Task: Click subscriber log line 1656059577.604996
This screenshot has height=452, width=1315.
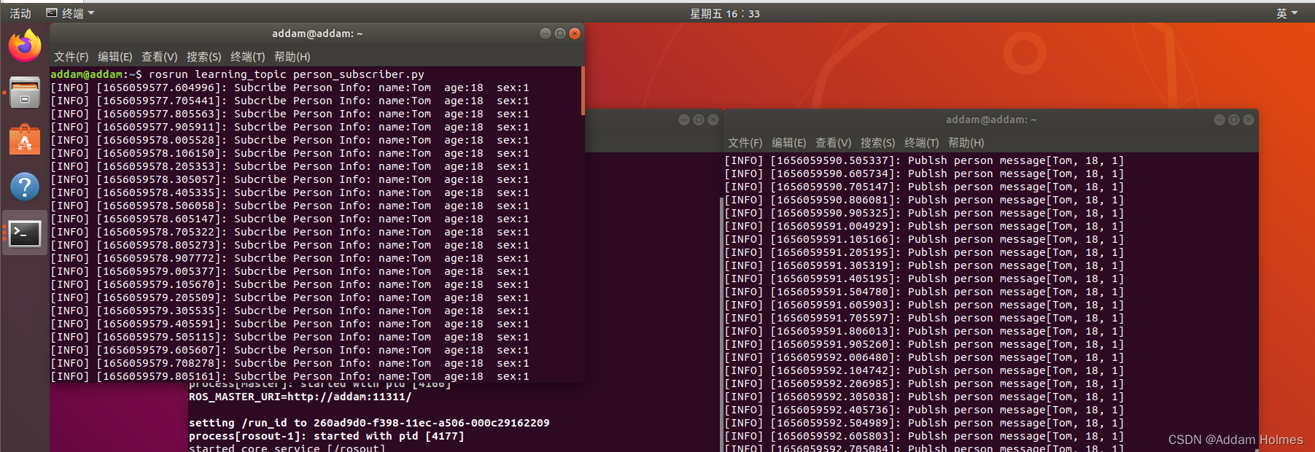Action: (x=290, y=87)
